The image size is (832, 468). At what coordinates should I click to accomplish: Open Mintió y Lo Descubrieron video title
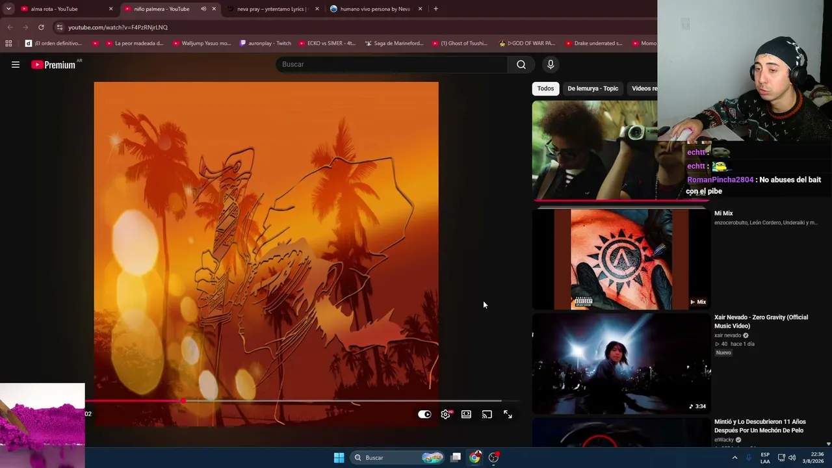(x=760, y=426)
